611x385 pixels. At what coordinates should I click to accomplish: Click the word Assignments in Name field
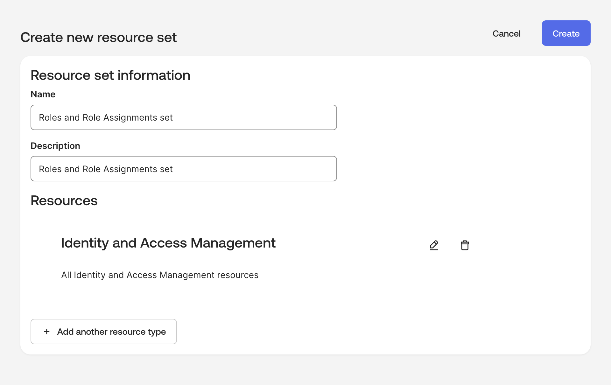click(130, 118)
